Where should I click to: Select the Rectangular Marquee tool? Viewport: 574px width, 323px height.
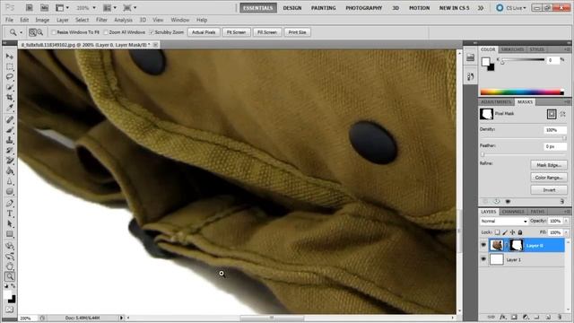coord(10,66)
